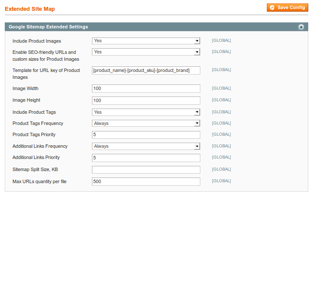Click the Max URLs quantity per file label
Viewport: 313px width, 293px height.
coord(40,182)
